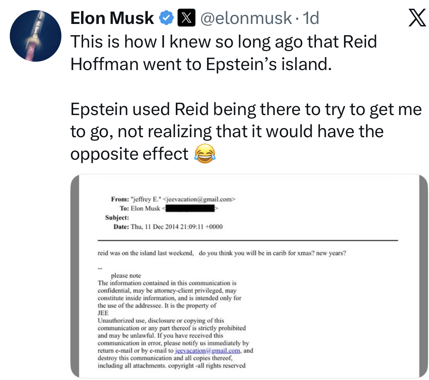
Task: Click the tweet sentence about Reid Hoffman
Action: click(x=223, y=53)
